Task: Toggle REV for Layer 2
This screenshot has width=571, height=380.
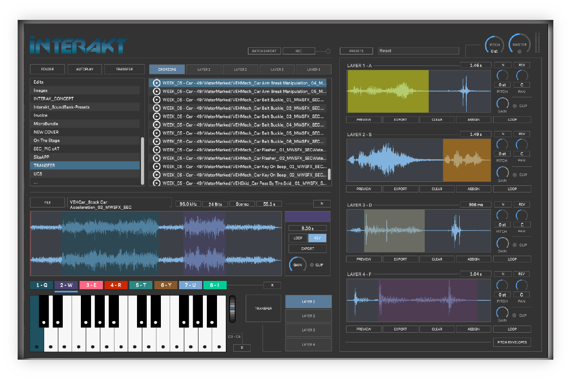Action: (522, 134)
